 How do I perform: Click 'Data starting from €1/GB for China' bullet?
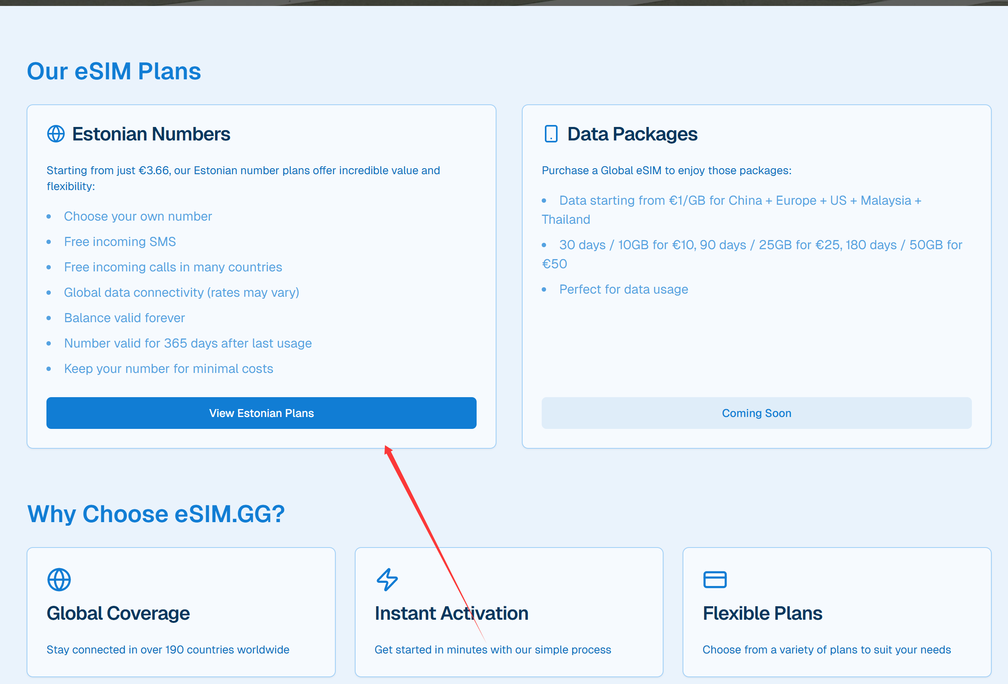[x=731, y=209]
